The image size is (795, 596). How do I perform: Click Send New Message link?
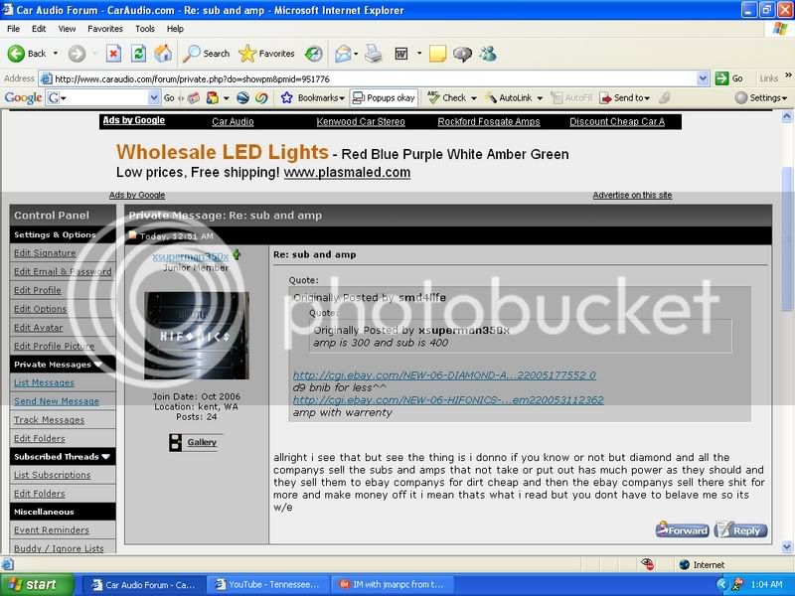pos(57,401)
